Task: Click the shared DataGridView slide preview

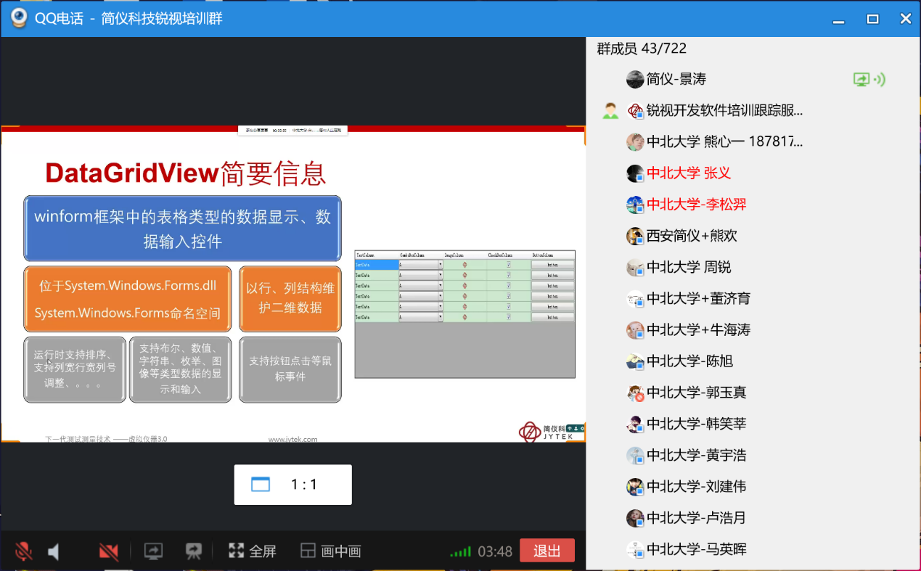Action: pyautogui.click(x=292, y=284)
